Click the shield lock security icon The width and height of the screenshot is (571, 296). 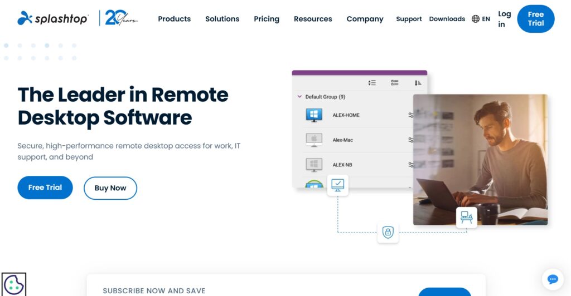point(388,232)
